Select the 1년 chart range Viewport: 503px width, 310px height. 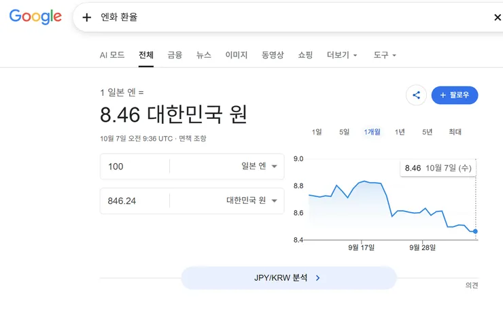(400, 132)
